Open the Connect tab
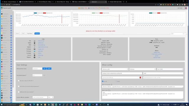The height and width of the screenshot is (106, 189). pyautogui.click(x=37, y=34)
